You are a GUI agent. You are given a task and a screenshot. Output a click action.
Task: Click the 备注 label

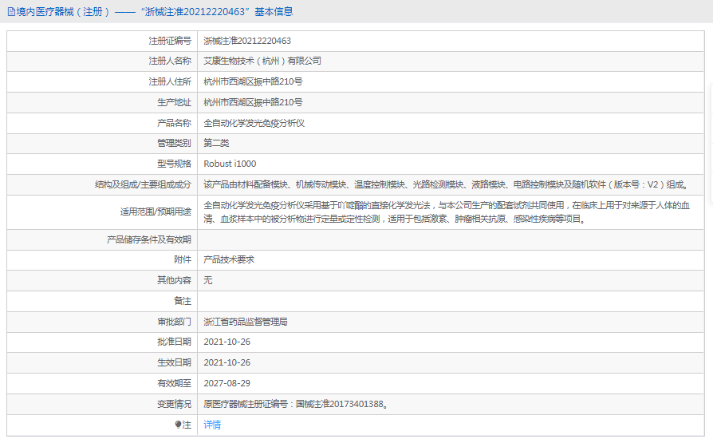coord(183,301)
